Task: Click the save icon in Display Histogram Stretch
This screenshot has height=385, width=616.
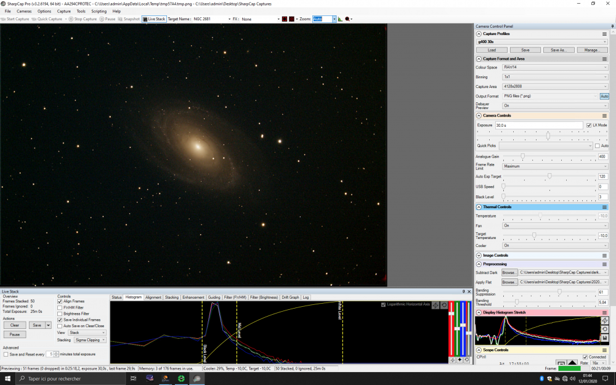Action: click(x=604, y=338)
